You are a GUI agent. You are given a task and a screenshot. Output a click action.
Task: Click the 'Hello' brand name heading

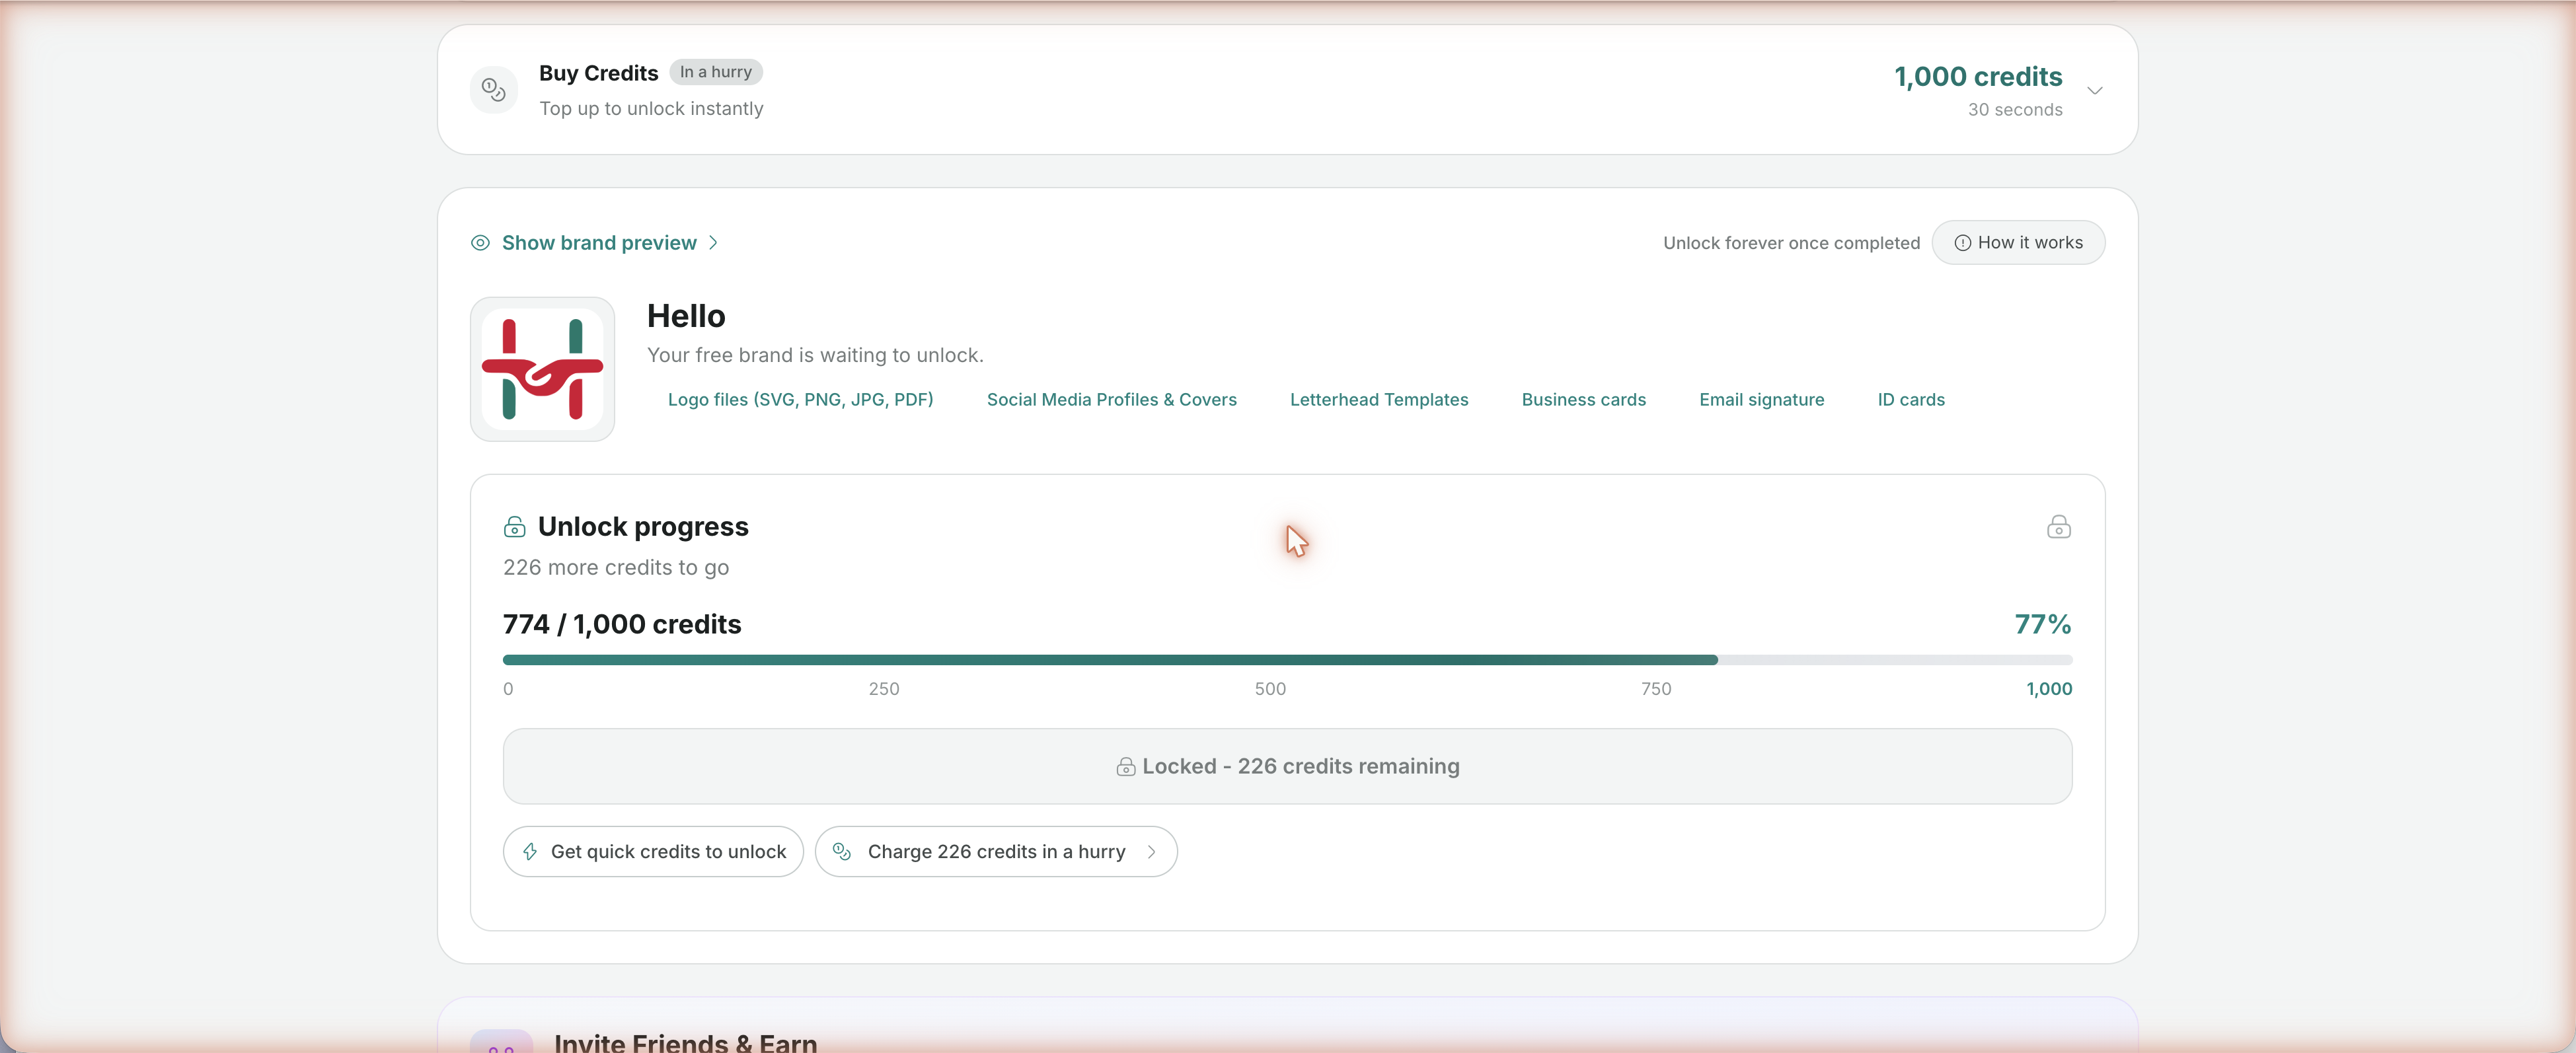pos(686,316)
